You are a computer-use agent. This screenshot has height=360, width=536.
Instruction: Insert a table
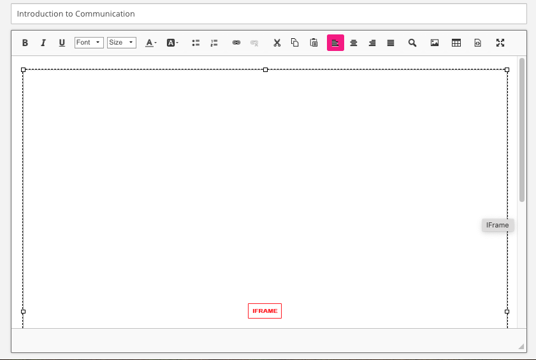[x=456, y=43]
